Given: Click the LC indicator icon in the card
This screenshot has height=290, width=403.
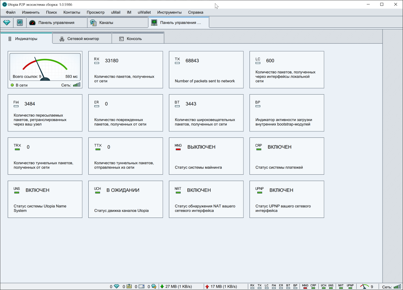Looking at the screenshot, I should 258,61.
